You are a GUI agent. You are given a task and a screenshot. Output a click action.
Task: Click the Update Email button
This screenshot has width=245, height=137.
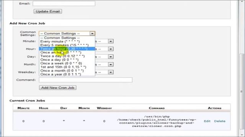tap(47, 11)
